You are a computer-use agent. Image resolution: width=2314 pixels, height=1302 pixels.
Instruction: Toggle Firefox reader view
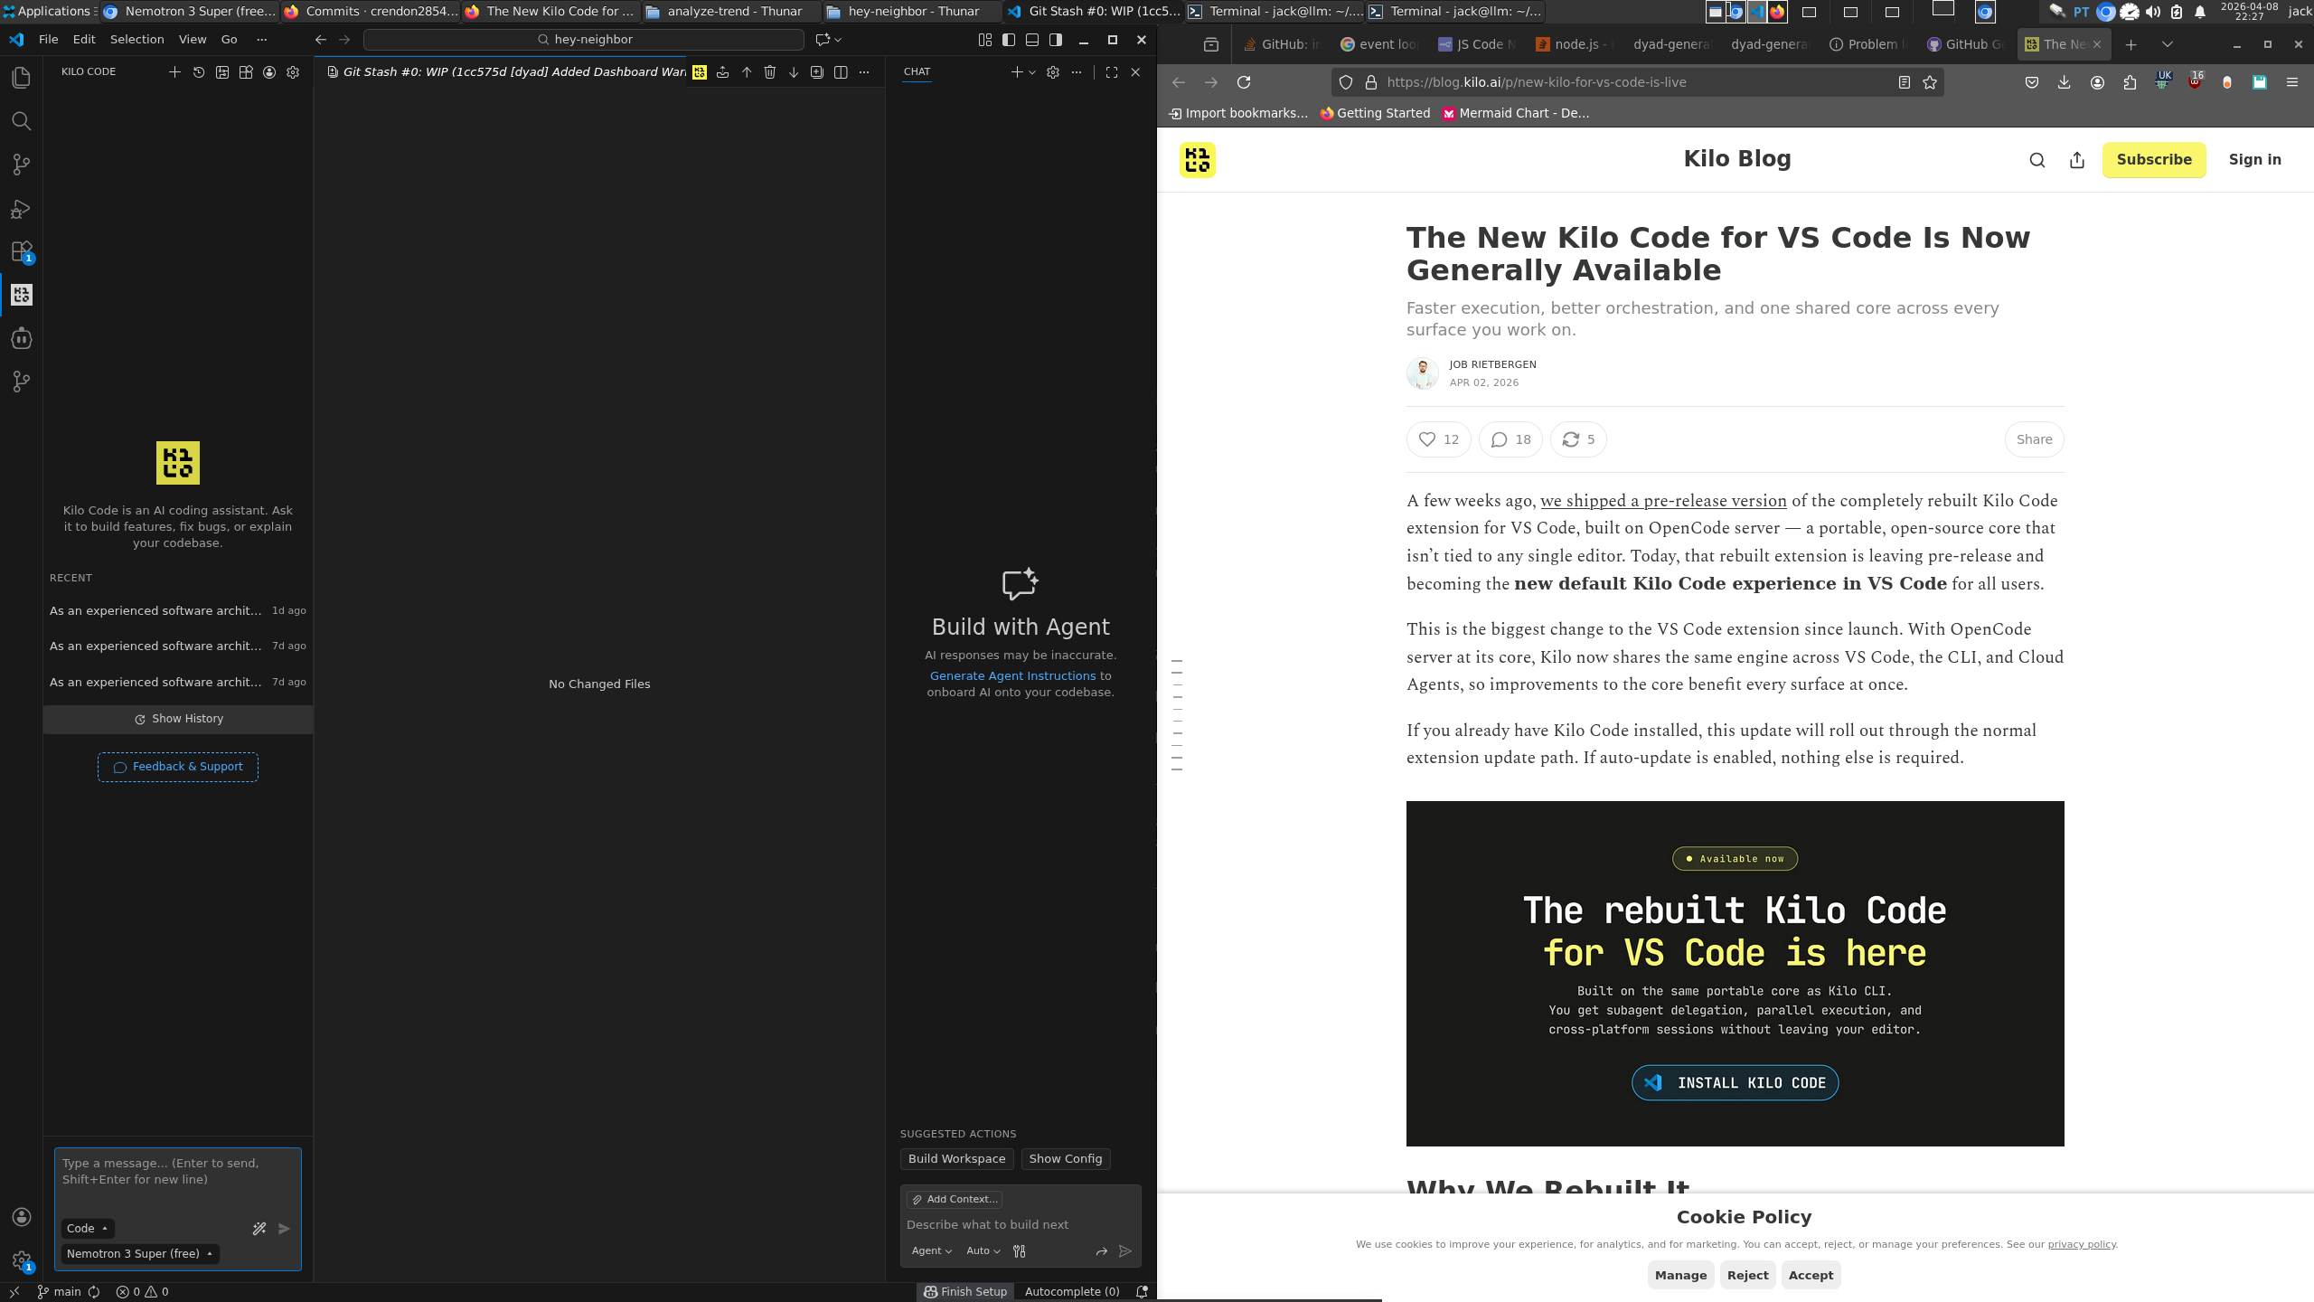pos(1905,82)
